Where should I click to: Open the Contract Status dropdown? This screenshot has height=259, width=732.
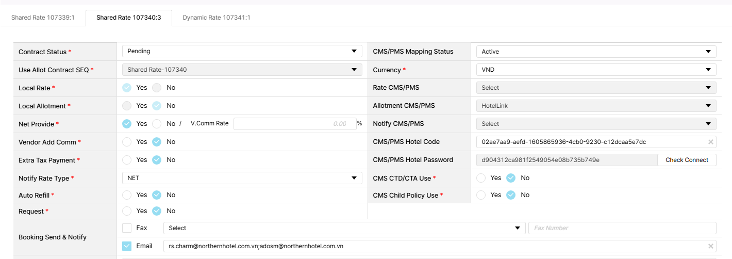click(242, 52)
